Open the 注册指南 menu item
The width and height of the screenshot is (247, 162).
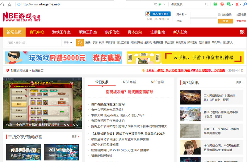point(158,32)
